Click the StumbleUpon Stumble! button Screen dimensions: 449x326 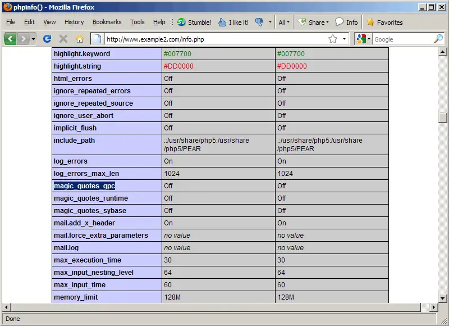194,22
